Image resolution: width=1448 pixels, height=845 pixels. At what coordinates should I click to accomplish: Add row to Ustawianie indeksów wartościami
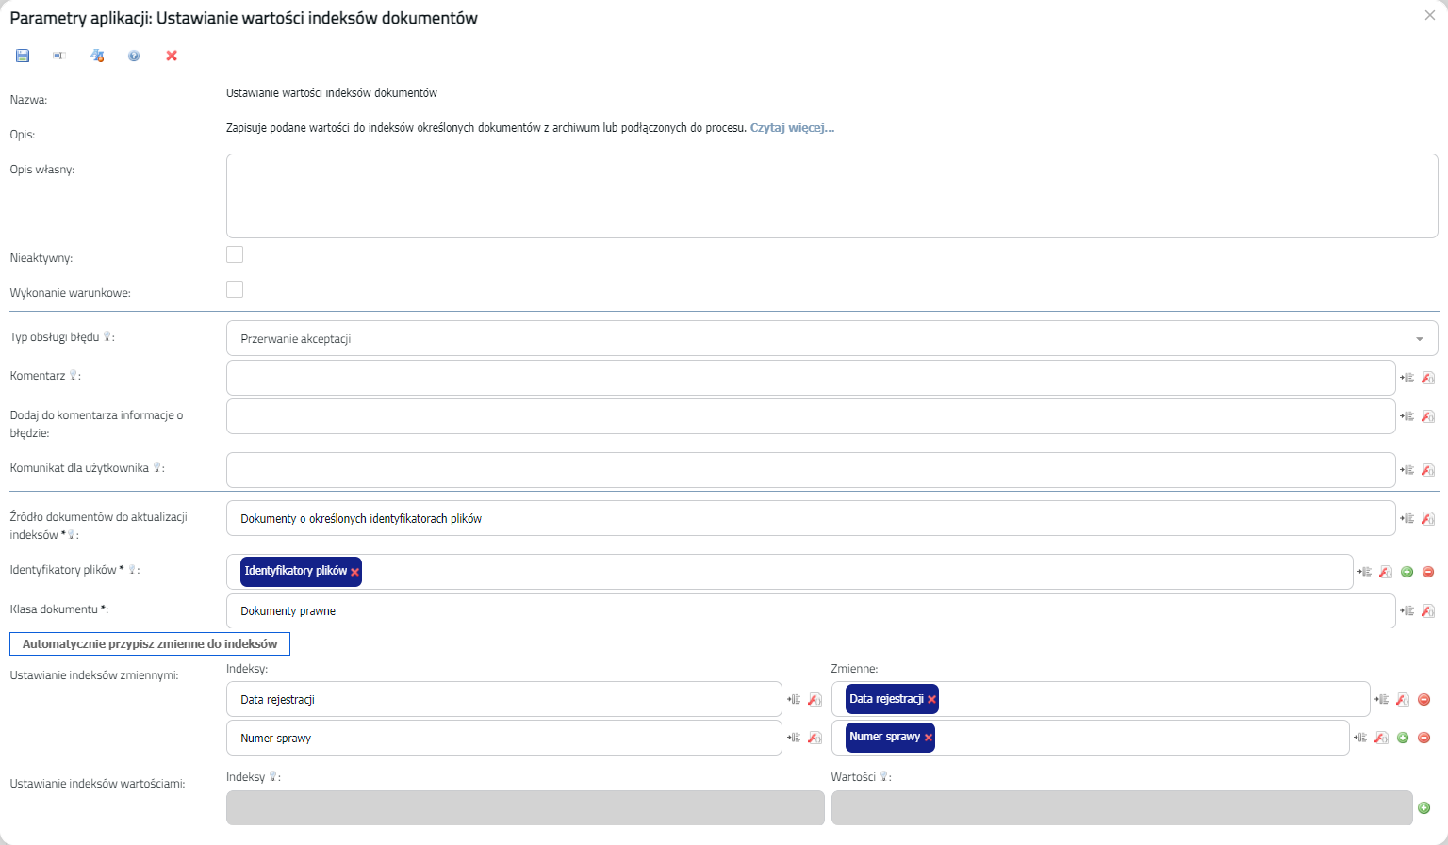[1424, 807]
